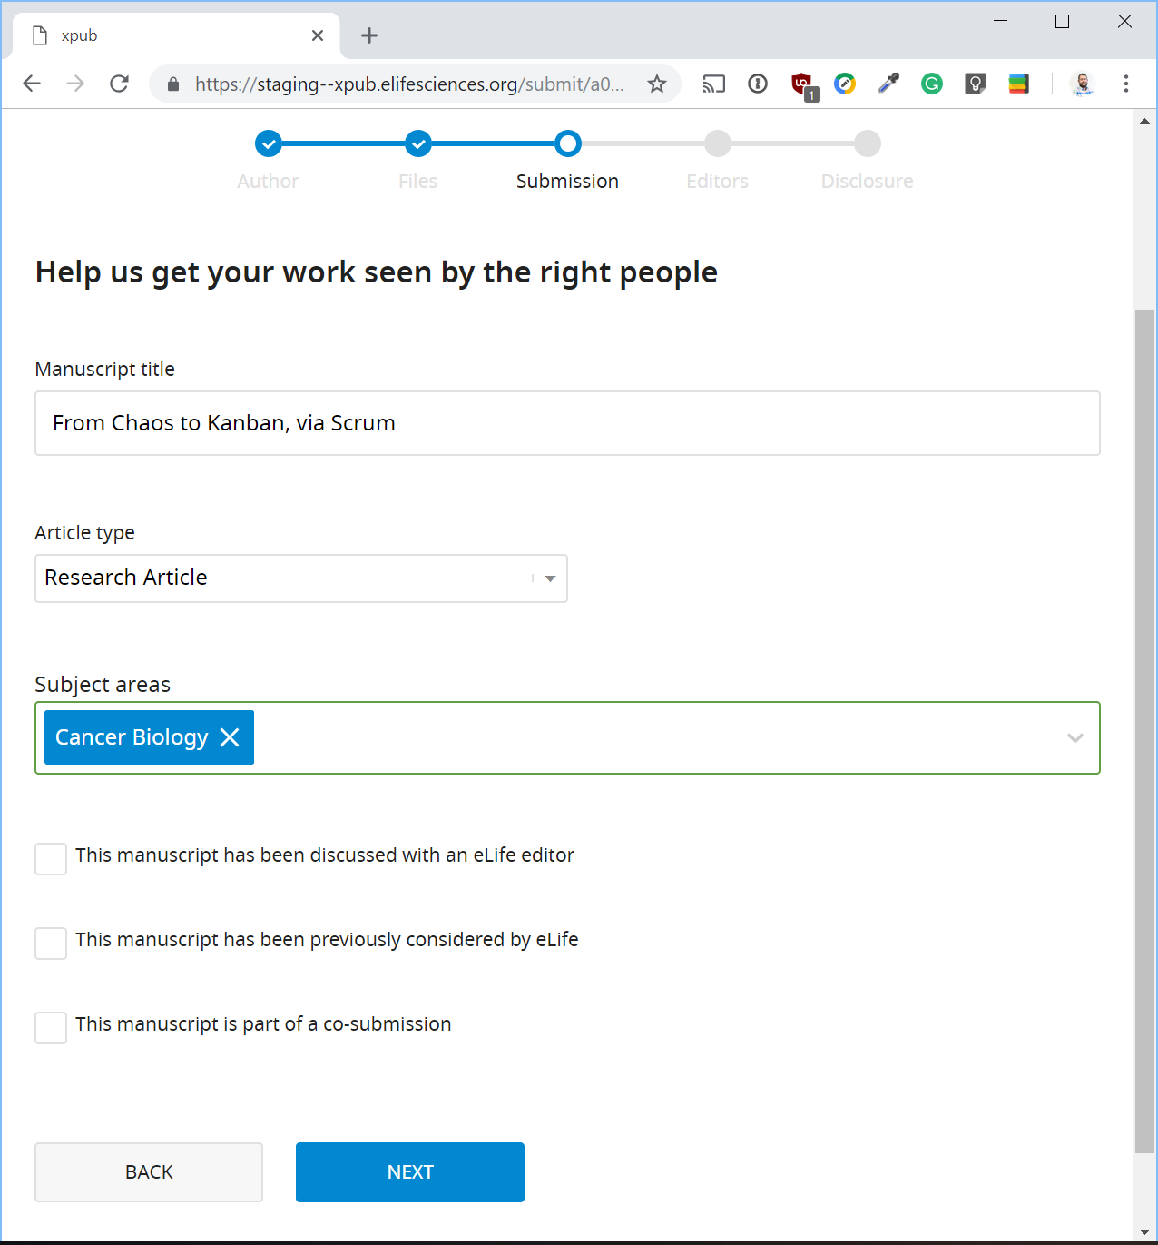Viewport: 1158px width, 1245px height.
Task: Reload the page
Action: pos(119,84)
